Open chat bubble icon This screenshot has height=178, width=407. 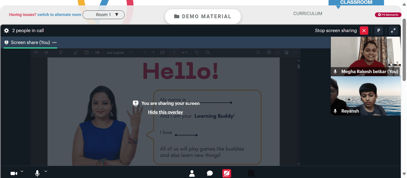[210, 174]
